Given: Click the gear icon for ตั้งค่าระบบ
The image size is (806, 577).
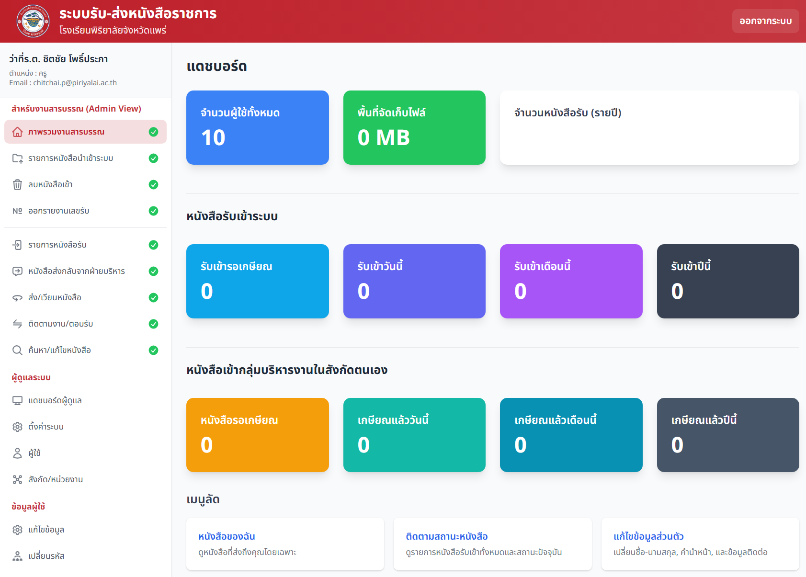Looking at the screenshot, I should click(17, 427).
